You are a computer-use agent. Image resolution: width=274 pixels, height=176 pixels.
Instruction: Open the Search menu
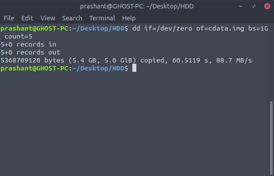[x=72, y=18]
